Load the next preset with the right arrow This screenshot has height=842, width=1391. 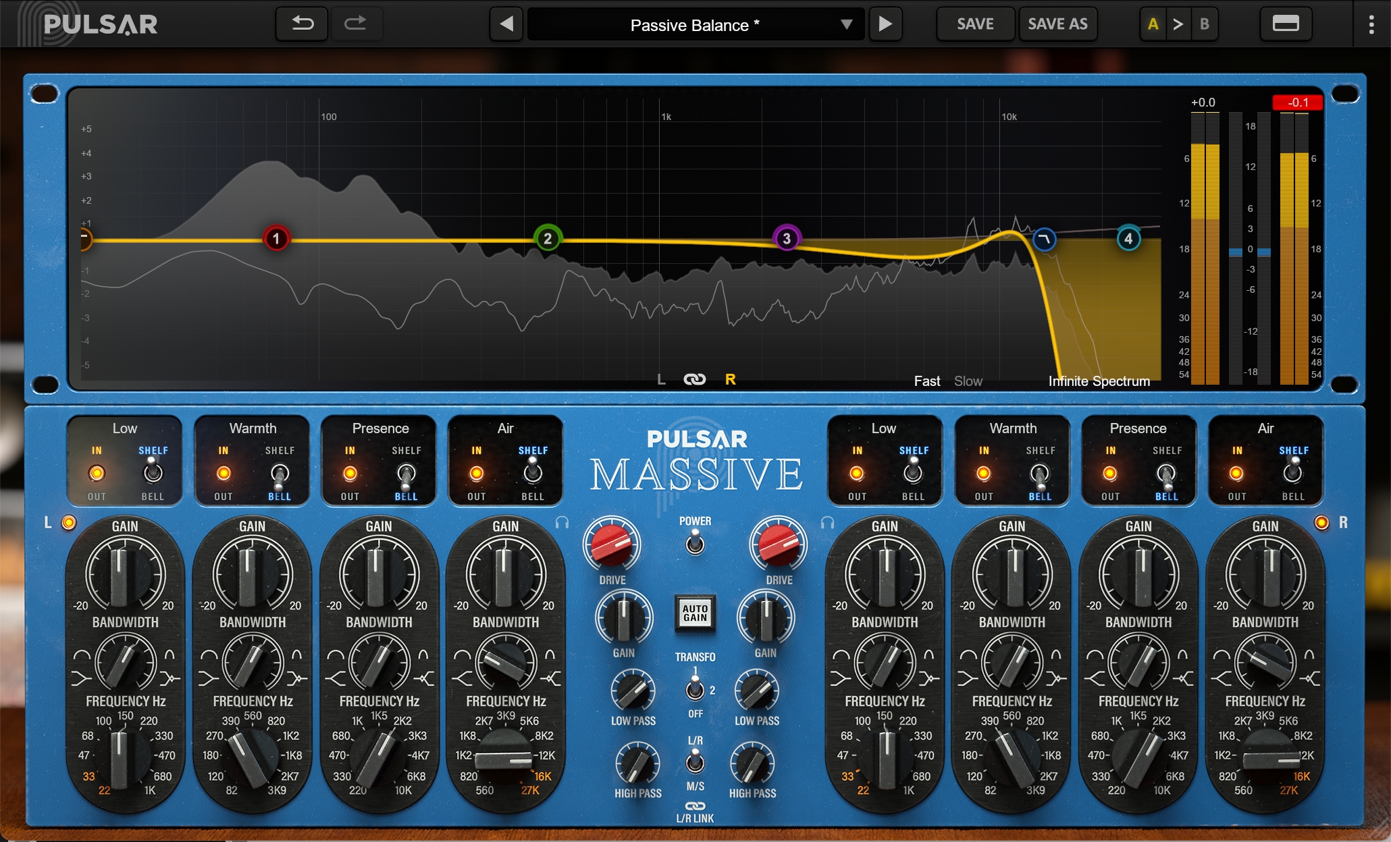pos(885,25)
